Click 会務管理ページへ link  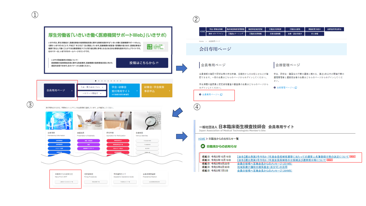(x=285, y=88)
